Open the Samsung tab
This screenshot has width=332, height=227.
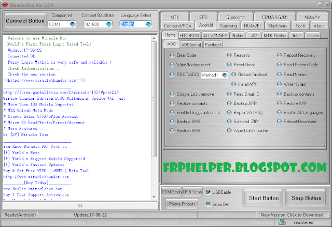point(228,26)
